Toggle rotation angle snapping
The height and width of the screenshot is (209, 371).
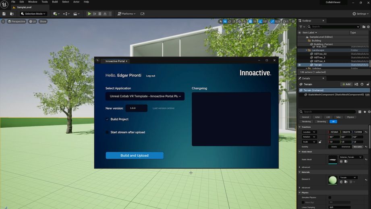pos(261,21)
